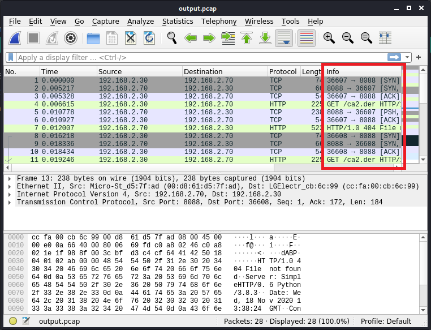
Task: Open the Help menu
Action: [x=315, y=21]
